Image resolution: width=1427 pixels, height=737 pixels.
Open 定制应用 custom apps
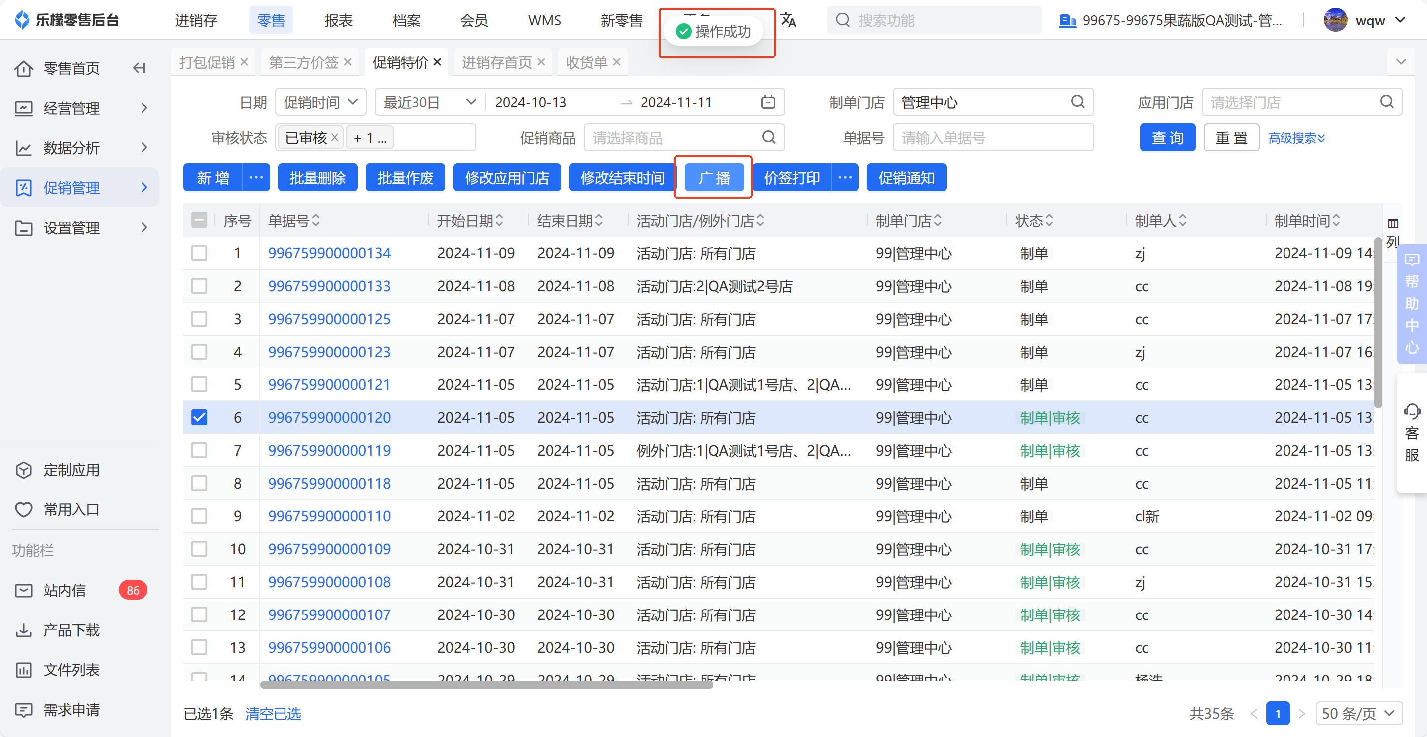[57, 470]
